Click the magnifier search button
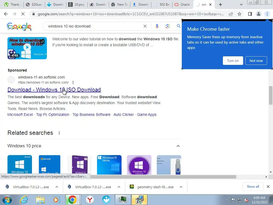Screen dimensions: 273x205 tap(179, 26)
